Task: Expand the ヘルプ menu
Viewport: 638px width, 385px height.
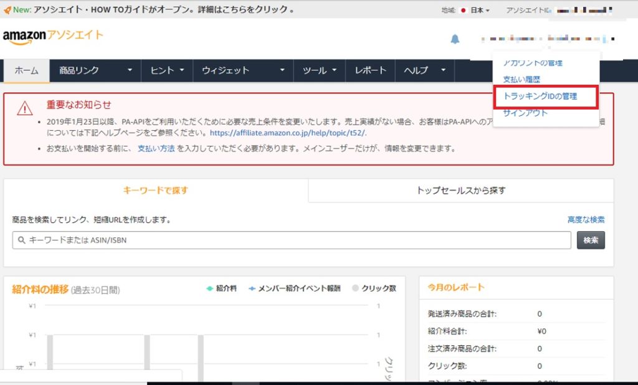Action: click(x=424, y=71)
